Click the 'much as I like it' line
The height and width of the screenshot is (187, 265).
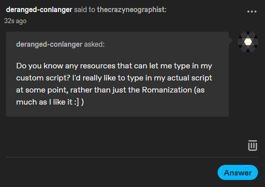(44, 102)
